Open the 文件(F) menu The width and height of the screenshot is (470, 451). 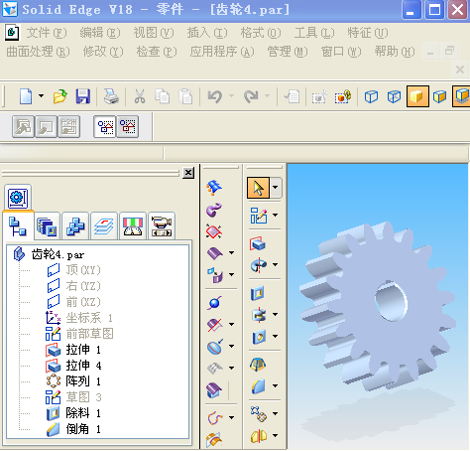point(47,33)
